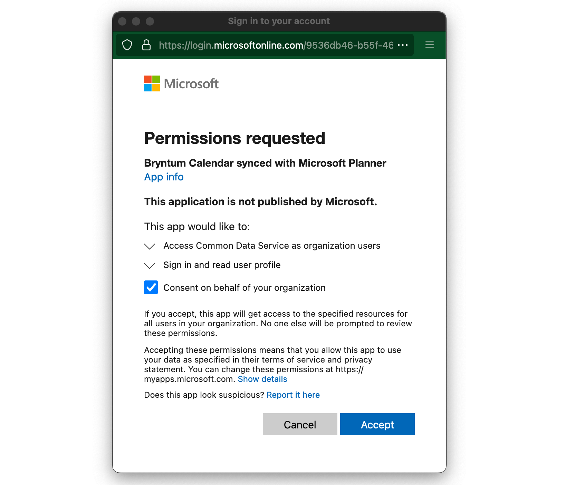
Task: Click the window close button
Action: click(122, 21)
